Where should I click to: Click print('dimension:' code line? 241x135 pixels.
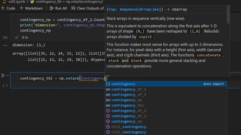[x=63, y=25]
